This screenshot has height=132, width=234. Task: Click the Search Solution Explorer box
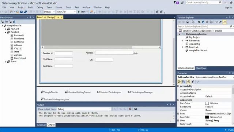coord(205,26)
